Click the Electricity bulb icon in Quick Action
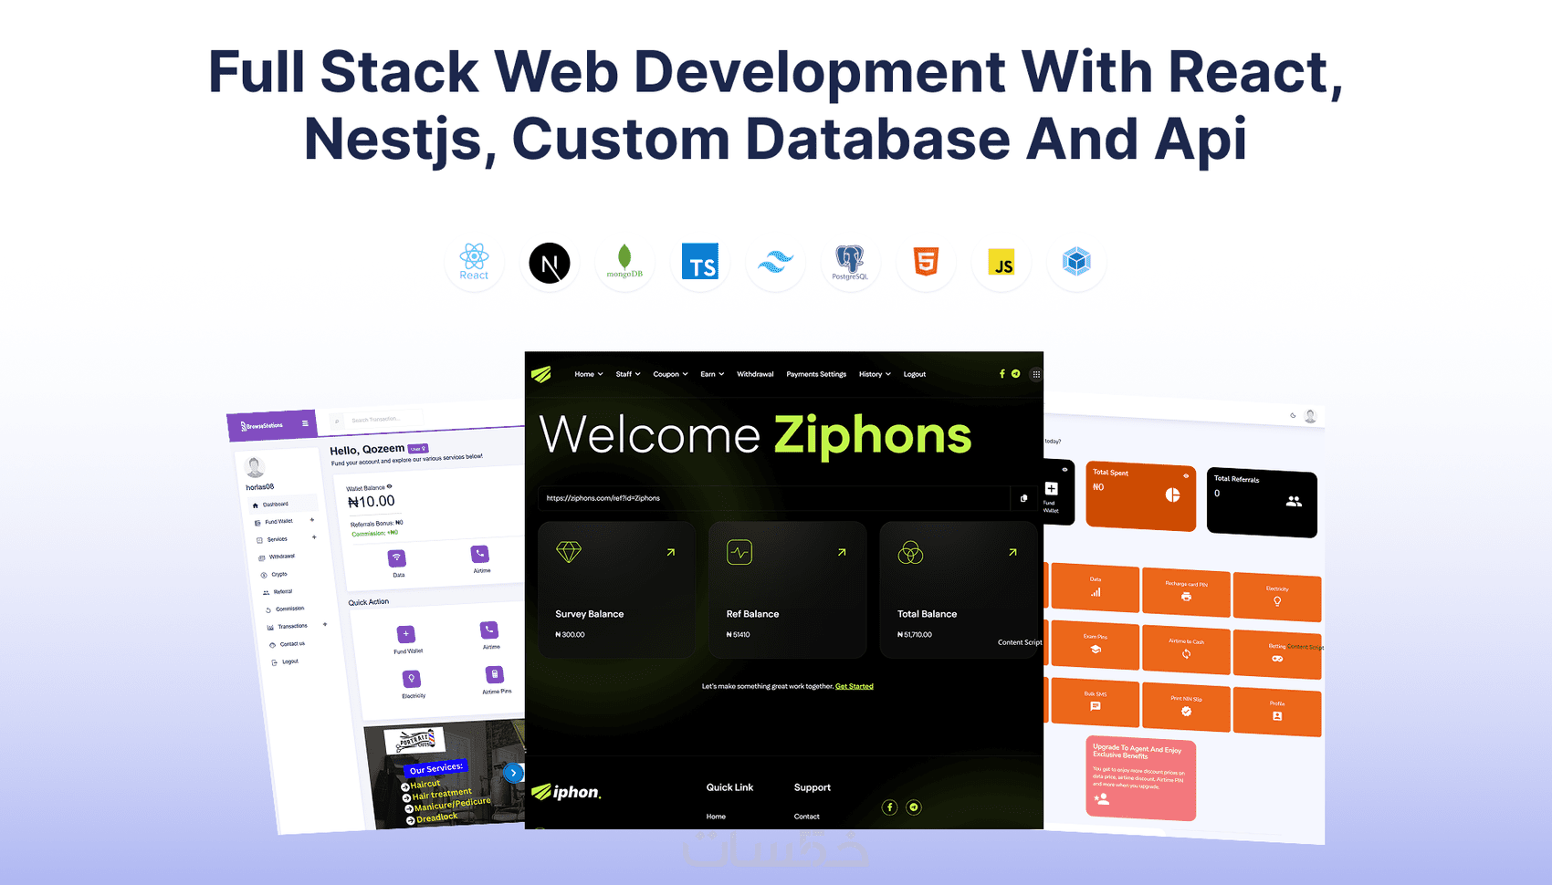Viewport: 1552px width, 885px height. click(x=412, y=679)
